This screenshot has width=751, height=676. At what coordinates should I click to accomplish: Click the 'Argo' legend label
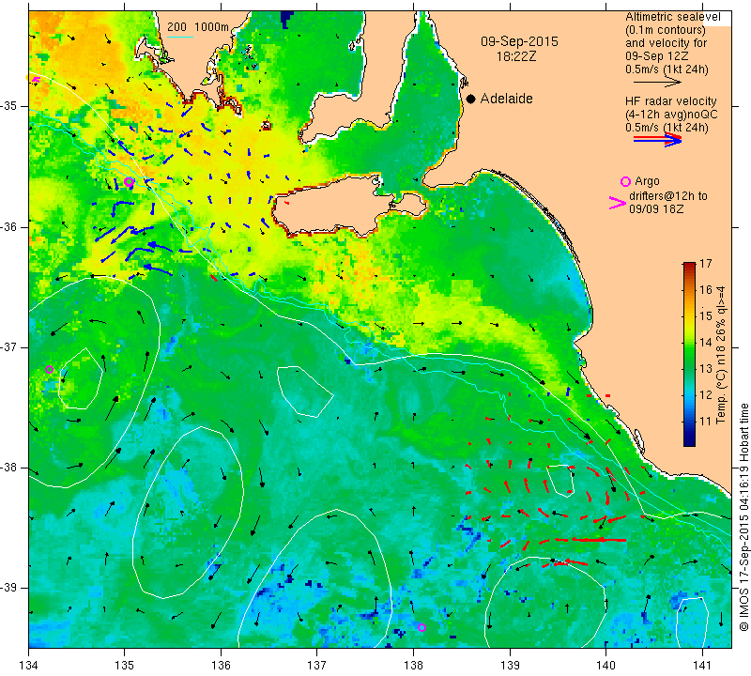647,181
